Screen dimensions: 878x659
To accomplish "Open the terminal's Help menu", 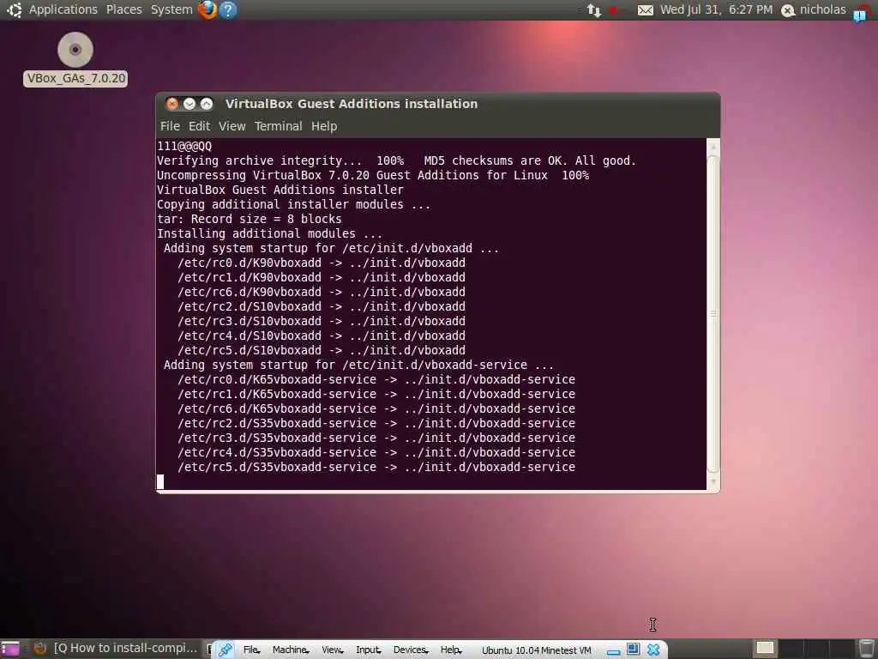I will [x=324, y=126].
